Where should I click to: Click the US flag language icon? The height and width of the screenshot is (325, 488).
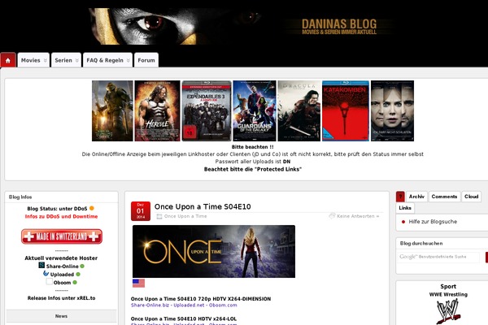pyautogui.click(x=138, y=283)
